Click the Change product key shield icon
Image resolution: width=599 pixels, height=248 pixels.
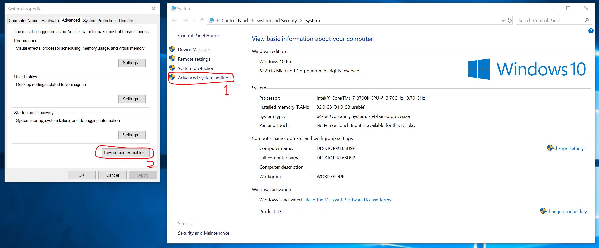pos(543,211)
